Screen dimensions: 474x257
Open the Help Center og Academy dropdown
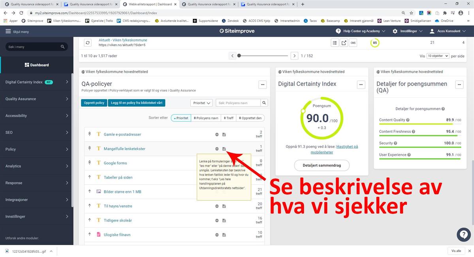[361, 31]
